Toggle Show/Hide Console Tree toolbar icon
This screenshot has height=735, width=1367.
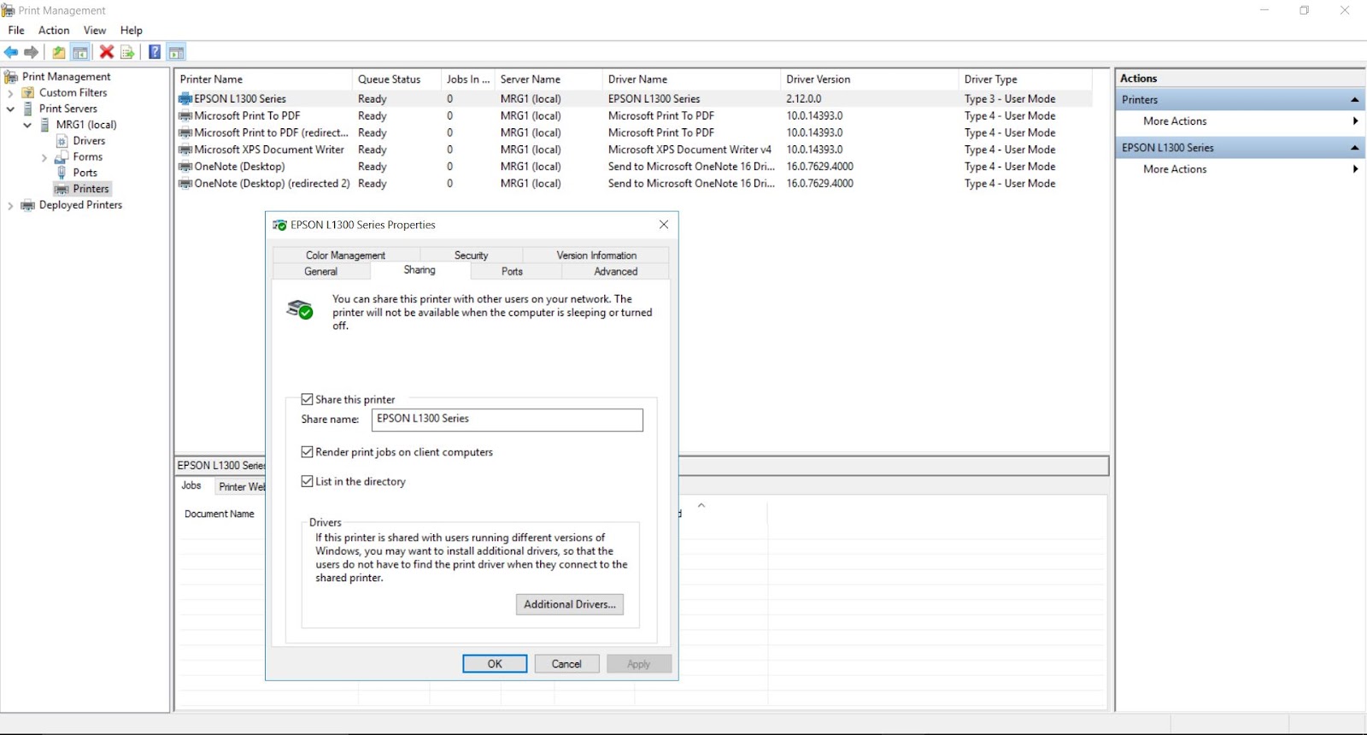click(x=80, y=52)
